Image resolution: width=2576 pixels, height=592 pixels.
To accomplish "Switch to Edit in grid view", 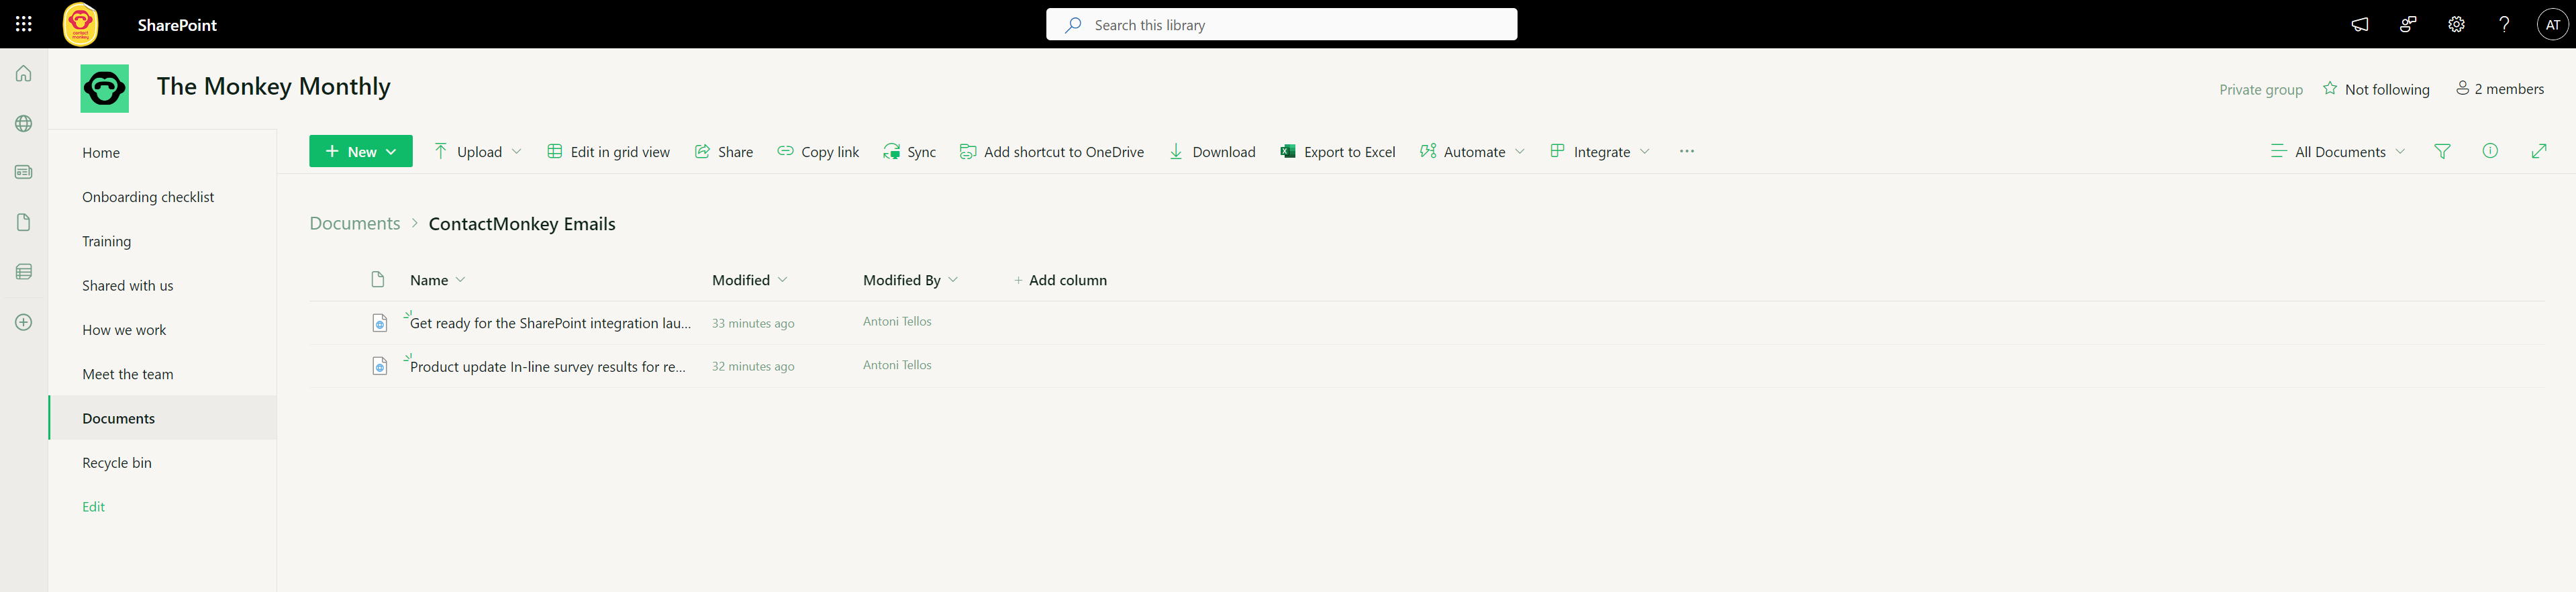I will pos(608,151).
